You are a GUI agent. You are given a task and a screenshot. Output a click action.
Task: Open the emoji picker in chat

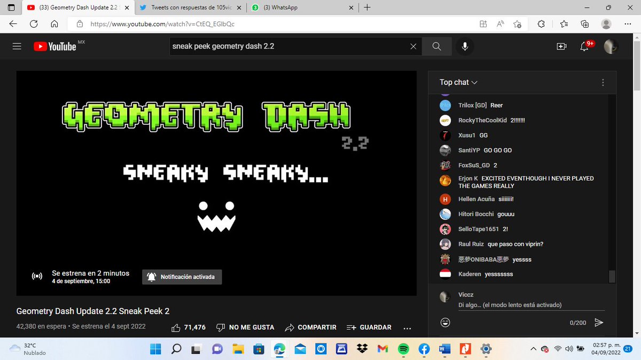coord(445,323)
